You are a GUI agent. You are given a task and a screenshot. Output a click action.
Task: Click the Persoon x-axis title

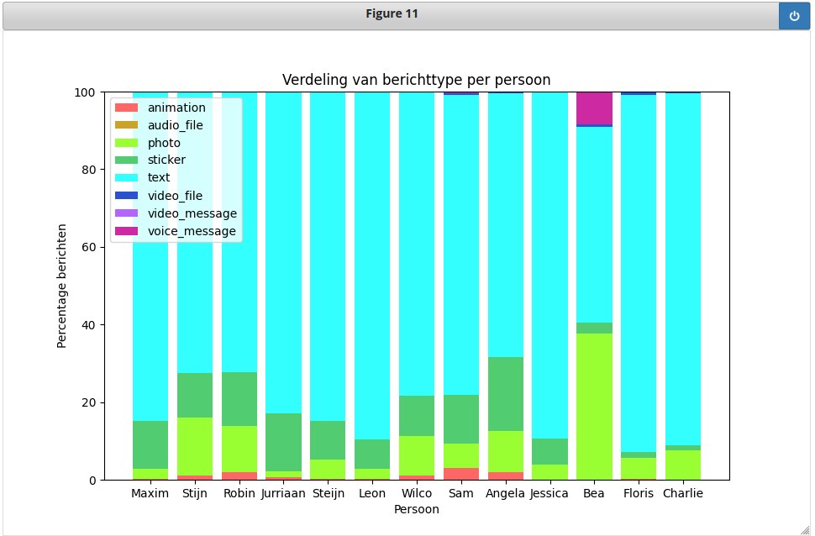(416, 509)
